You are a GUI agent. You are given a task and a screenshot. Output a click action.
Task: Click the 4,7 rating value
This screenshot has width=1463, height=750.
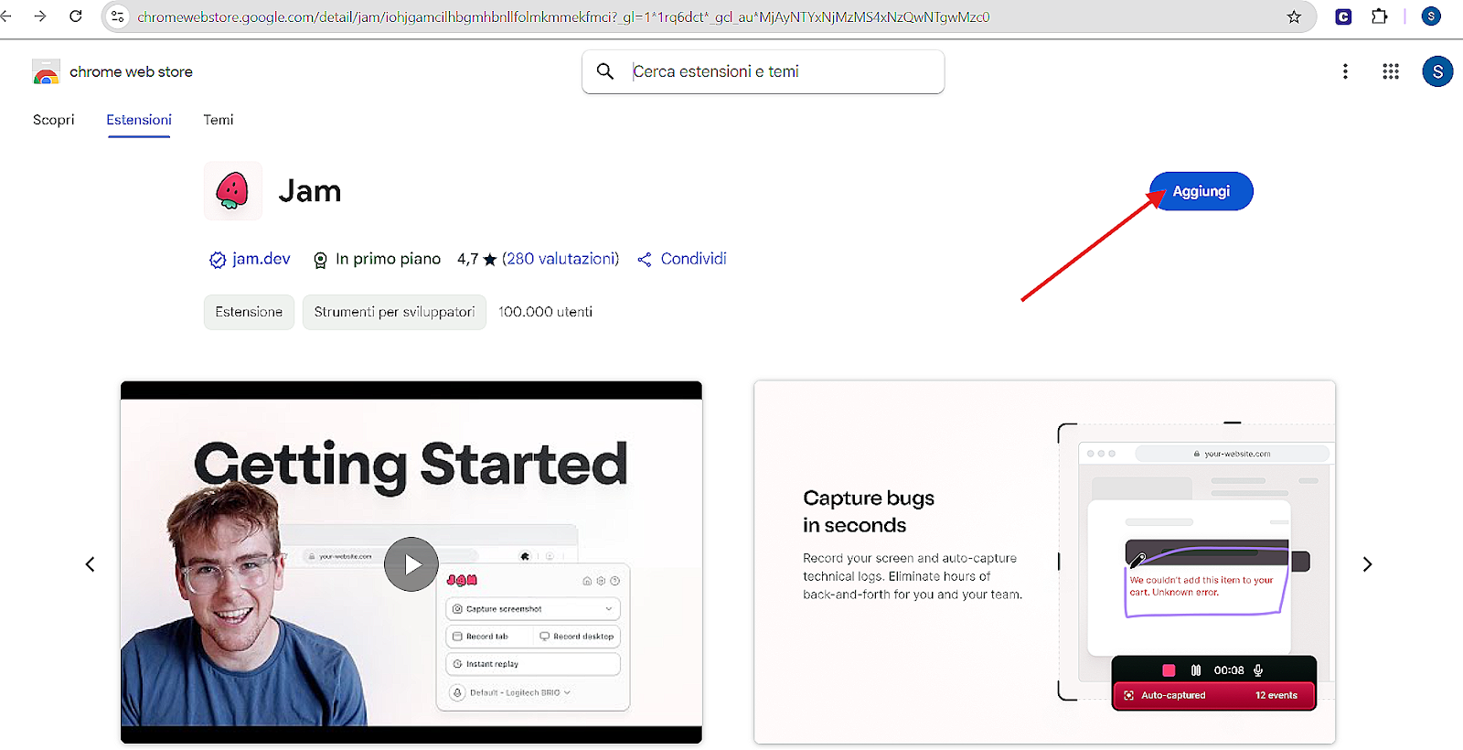[x=467, y=260]
